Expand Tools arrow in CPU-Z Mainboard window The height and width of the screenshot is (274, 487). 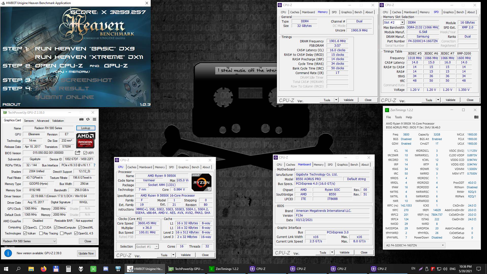pos(332,252)
